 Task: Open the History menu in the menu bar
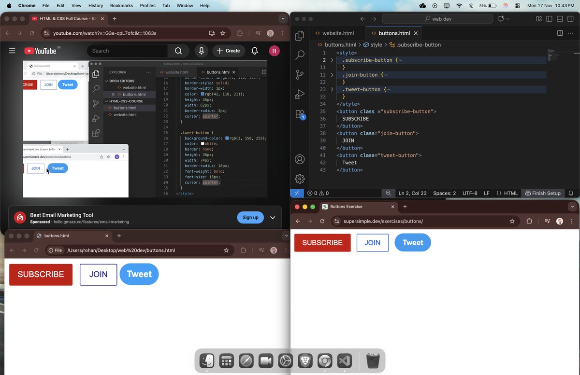(x=95, y=5)
